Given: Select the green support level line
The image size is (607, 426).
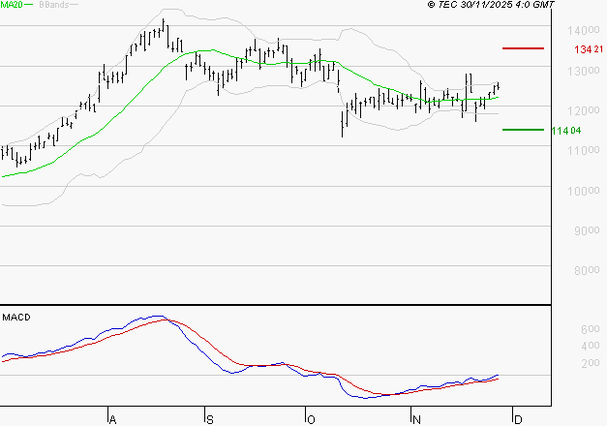Looking at the screenshot, I should pyautogui.click(x=523, y=130).
